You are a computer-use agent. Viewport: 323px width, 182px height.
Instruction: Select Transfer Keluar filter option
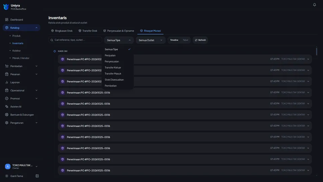[118, 67]
